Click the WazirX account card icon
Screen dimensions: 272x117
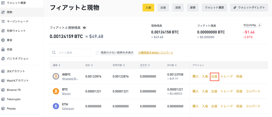point(3,80)
